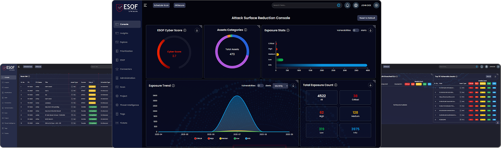Click the Cyber Score 3.7 value
Image resolution: width=501 pixels, height=148 pixels.
click(174, 56)
